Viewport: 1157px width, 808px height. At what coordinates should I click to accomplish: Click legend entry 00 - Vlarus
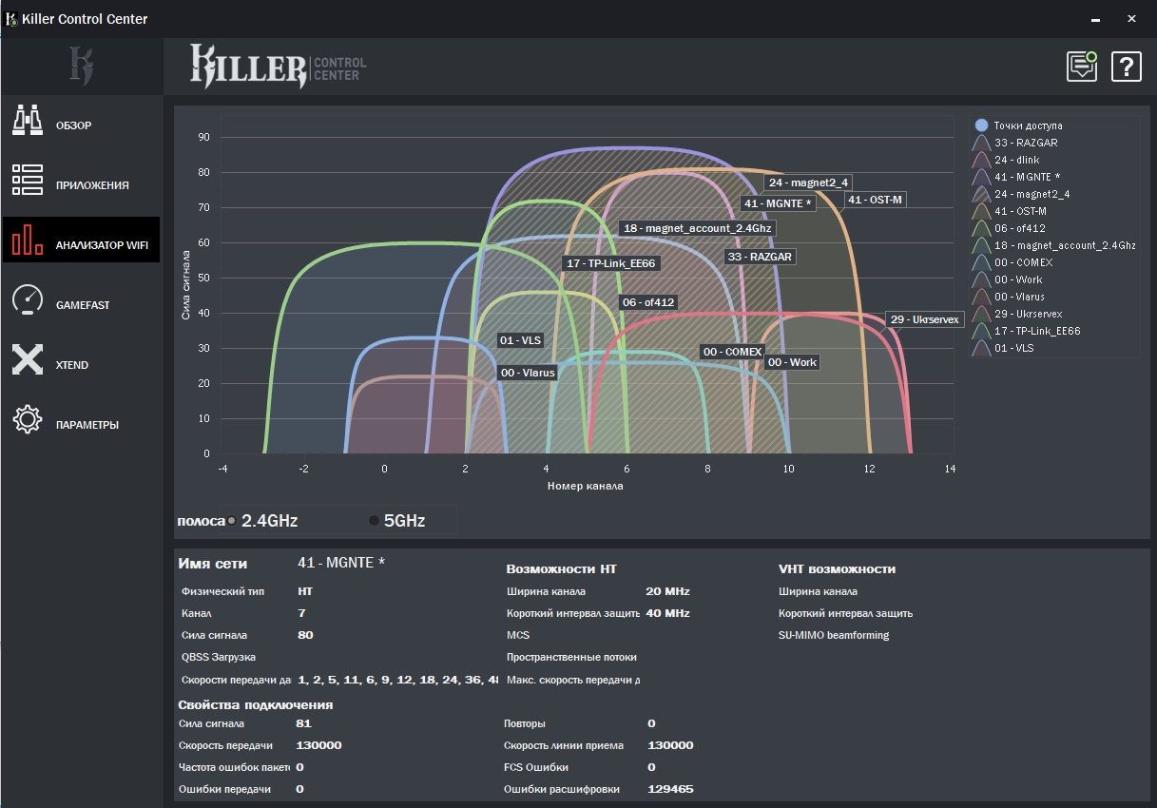tap(1019, 297)
